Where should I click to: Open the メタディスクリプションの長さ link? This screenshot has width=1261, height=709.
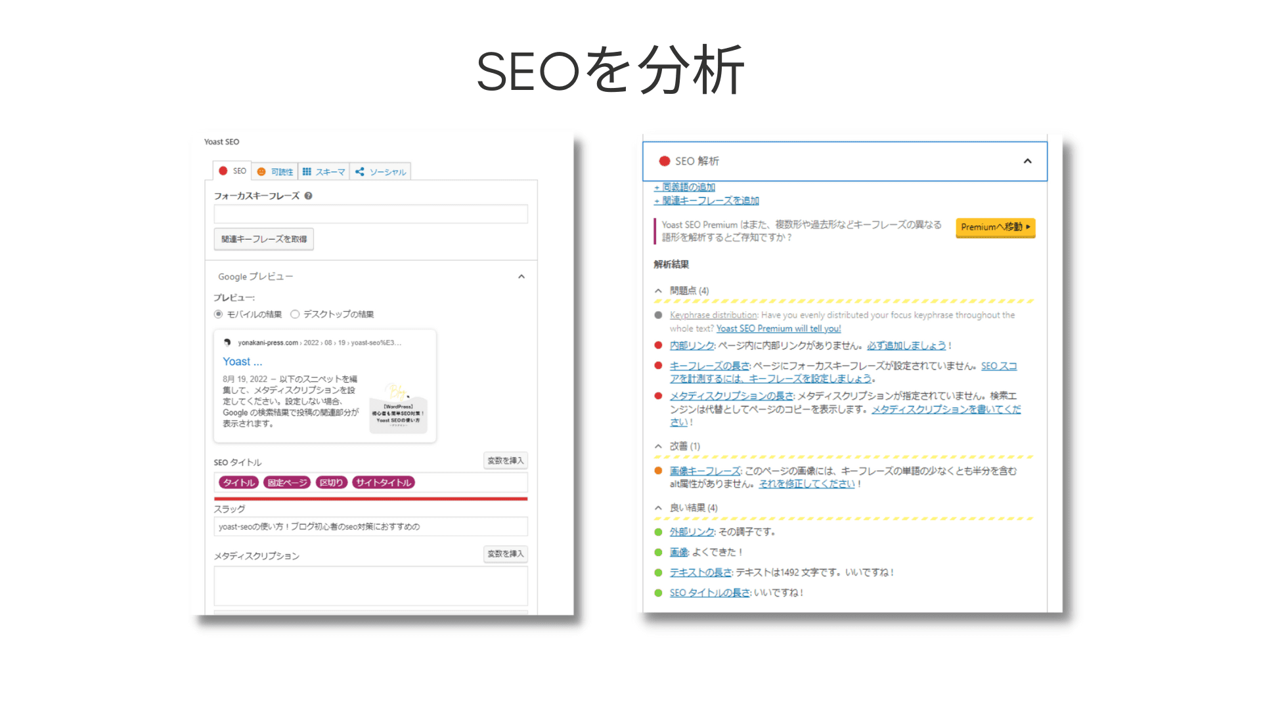point(732,396)
